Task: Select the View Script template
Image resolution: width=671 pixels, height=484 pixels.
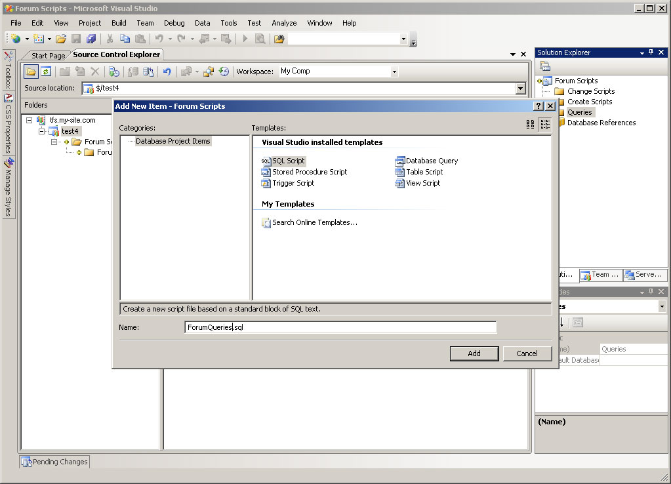Action: click(418, 183)
